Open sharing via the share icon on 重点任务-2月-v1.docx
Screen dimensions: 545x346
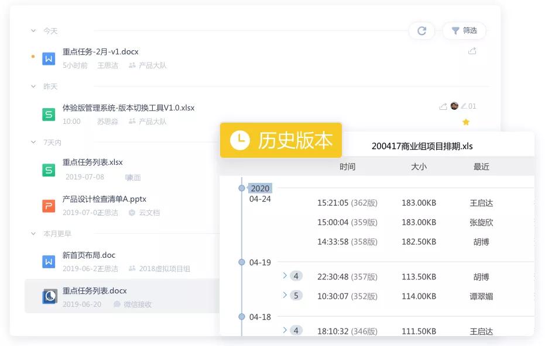point(472,51)
